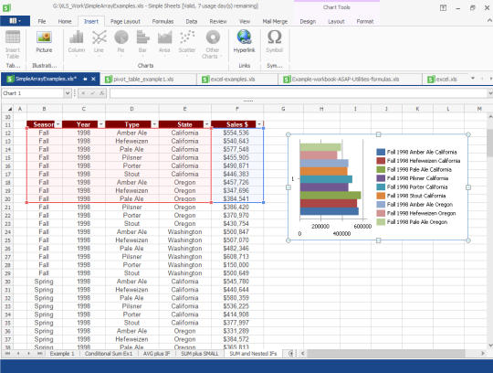Click the Insert Table icon
493x373 pixels.
click(13, 44)
